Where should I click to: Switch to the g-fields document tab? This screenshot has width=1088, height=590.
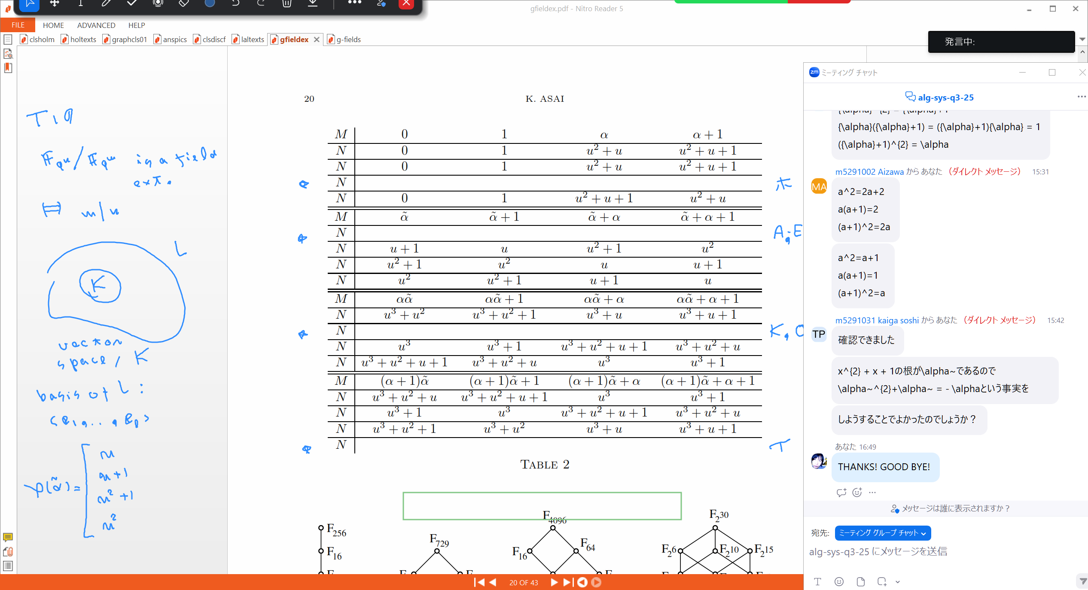pos(348,40)
